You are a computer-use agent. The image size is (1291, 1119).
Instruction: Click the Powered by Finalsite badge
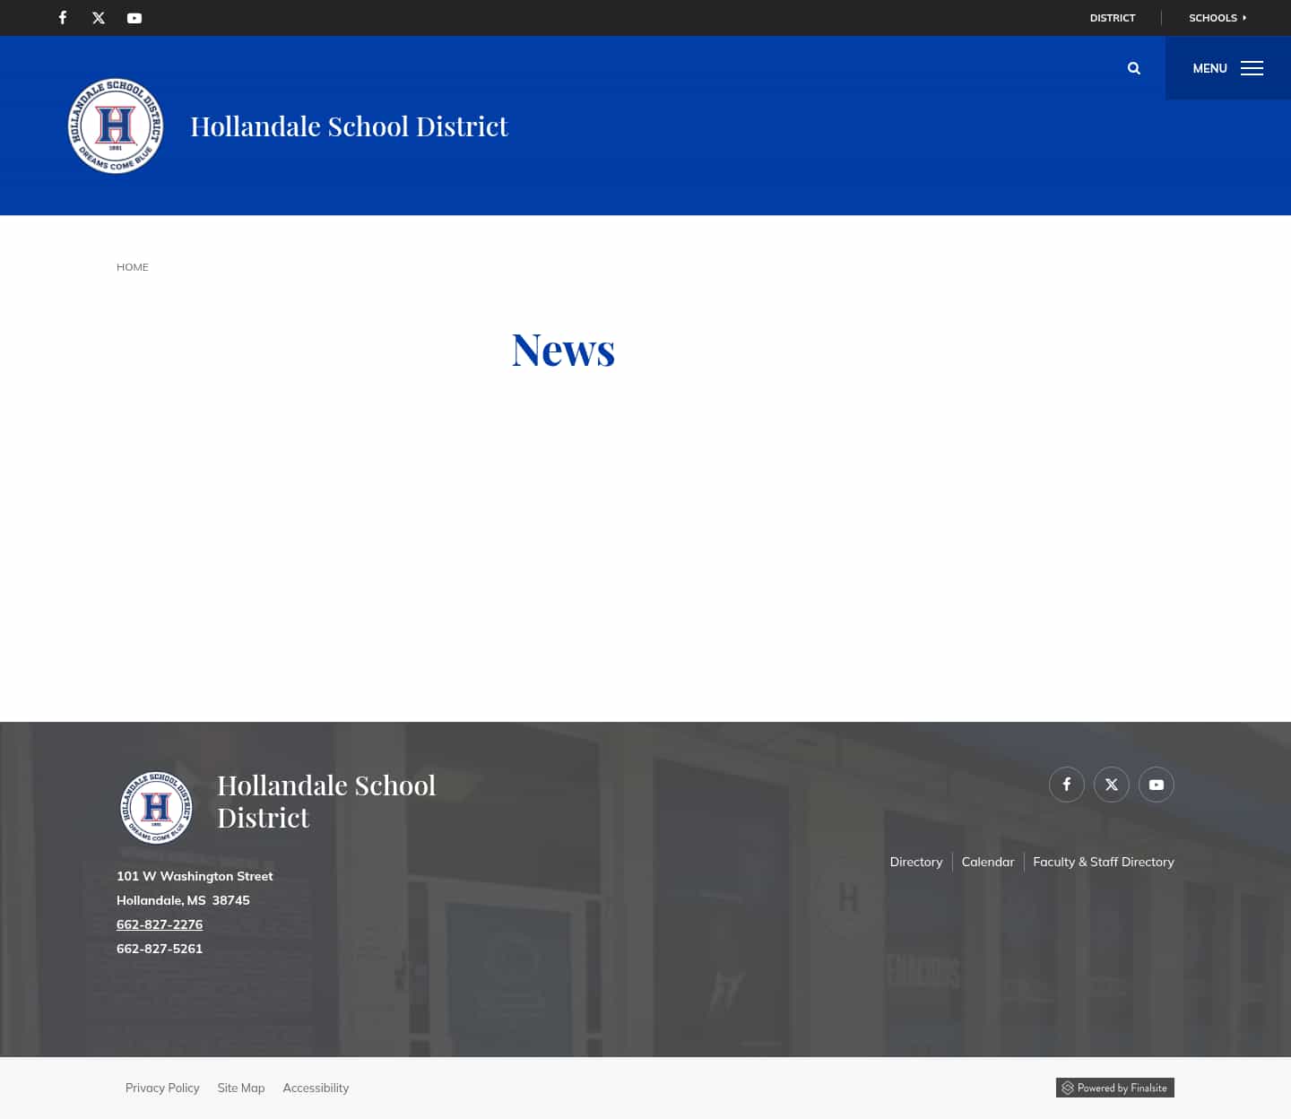tap(1114, 1088)
